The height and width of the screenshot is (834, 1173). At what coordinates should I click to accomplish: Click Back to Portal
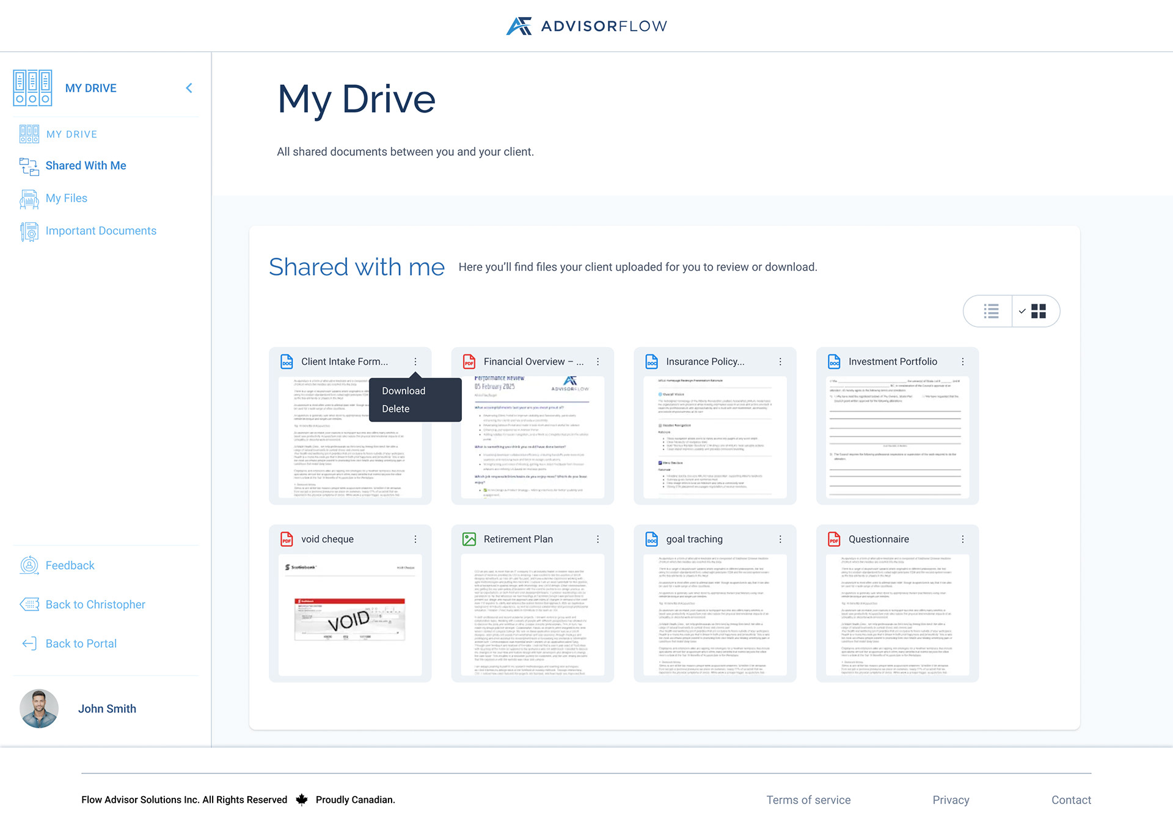pyautogui.click(x=80, y=643)
